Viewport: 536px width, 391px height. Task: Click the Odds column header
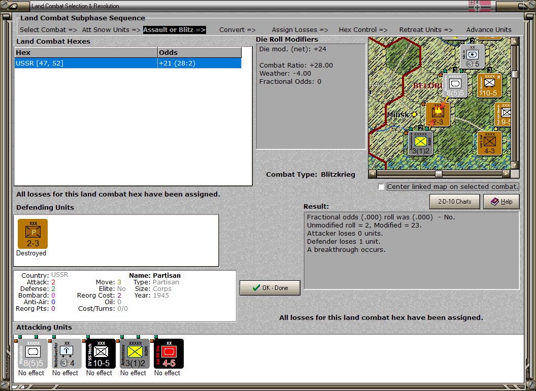point(199,53)
